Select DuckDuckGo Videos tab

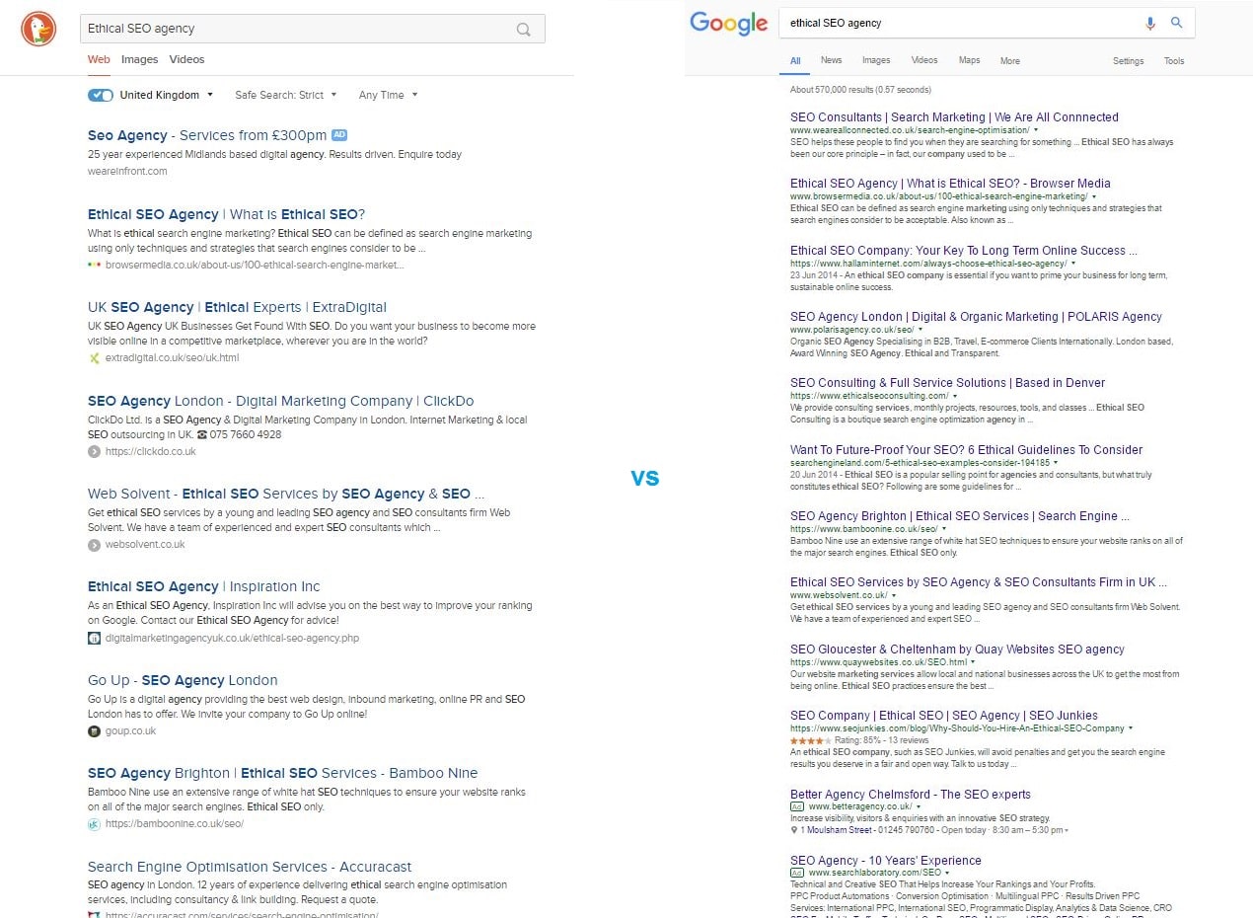[186, 59]
